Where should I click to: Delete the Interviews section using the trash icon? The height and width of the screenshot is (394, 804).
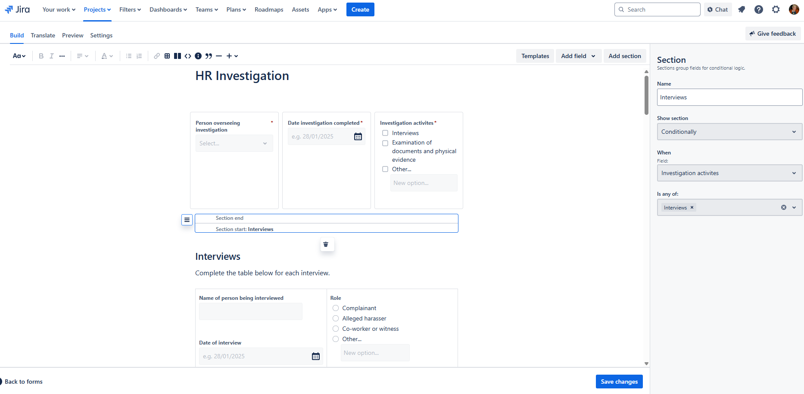[327, 244]
